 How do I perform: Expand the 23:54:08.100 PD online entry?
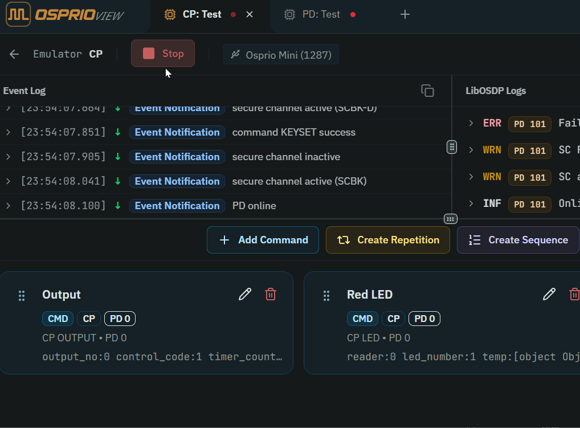pos(8,205)
